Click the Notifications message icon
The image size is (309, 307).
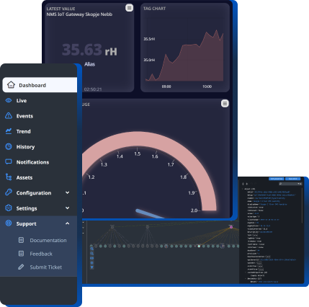point(9,161)
